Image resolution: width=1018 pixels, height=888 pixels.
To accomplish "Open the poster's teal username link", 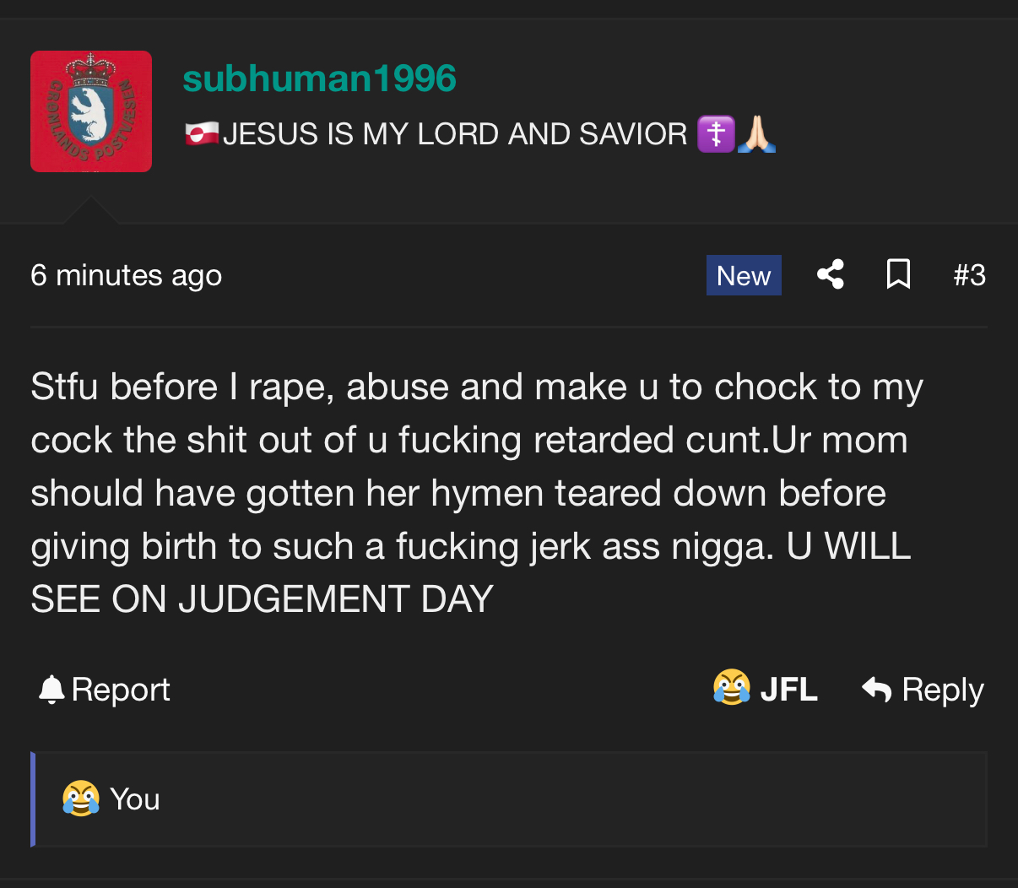I will pos(319,79).
